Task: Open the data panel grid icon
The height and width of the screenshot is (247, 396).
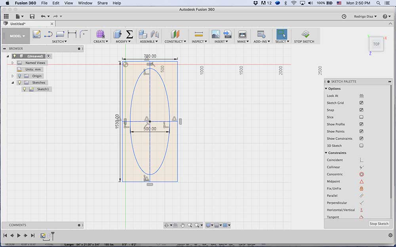Action: (6, 16)
